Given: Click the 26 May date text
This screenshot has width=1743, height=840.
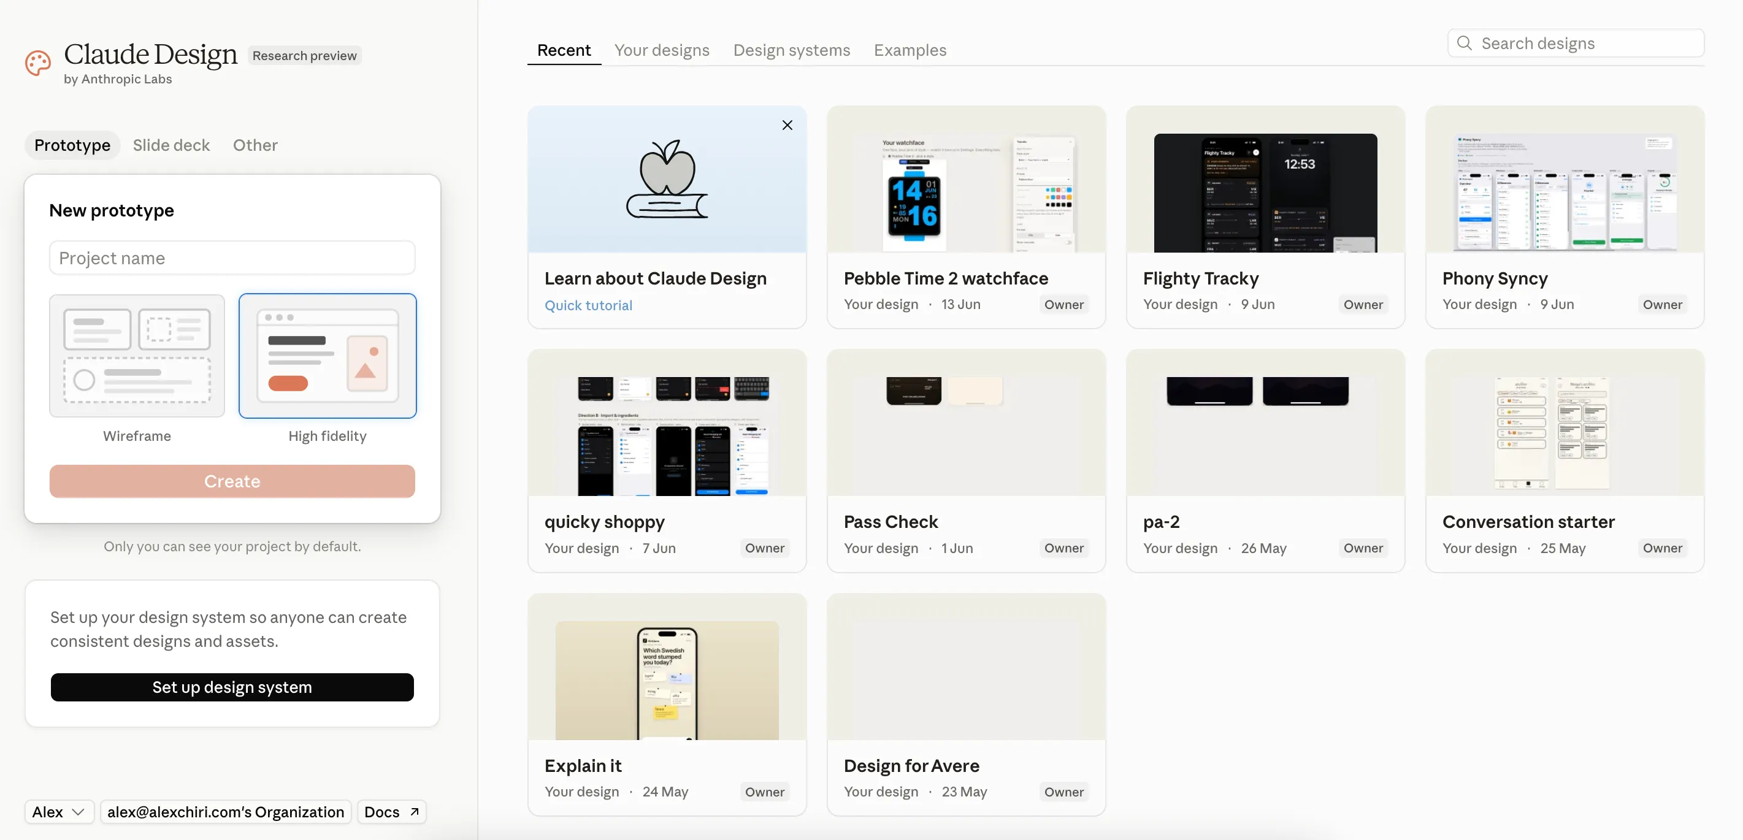Looking at the screenshot, I should pyautogui.click(x=1263, y=548).
